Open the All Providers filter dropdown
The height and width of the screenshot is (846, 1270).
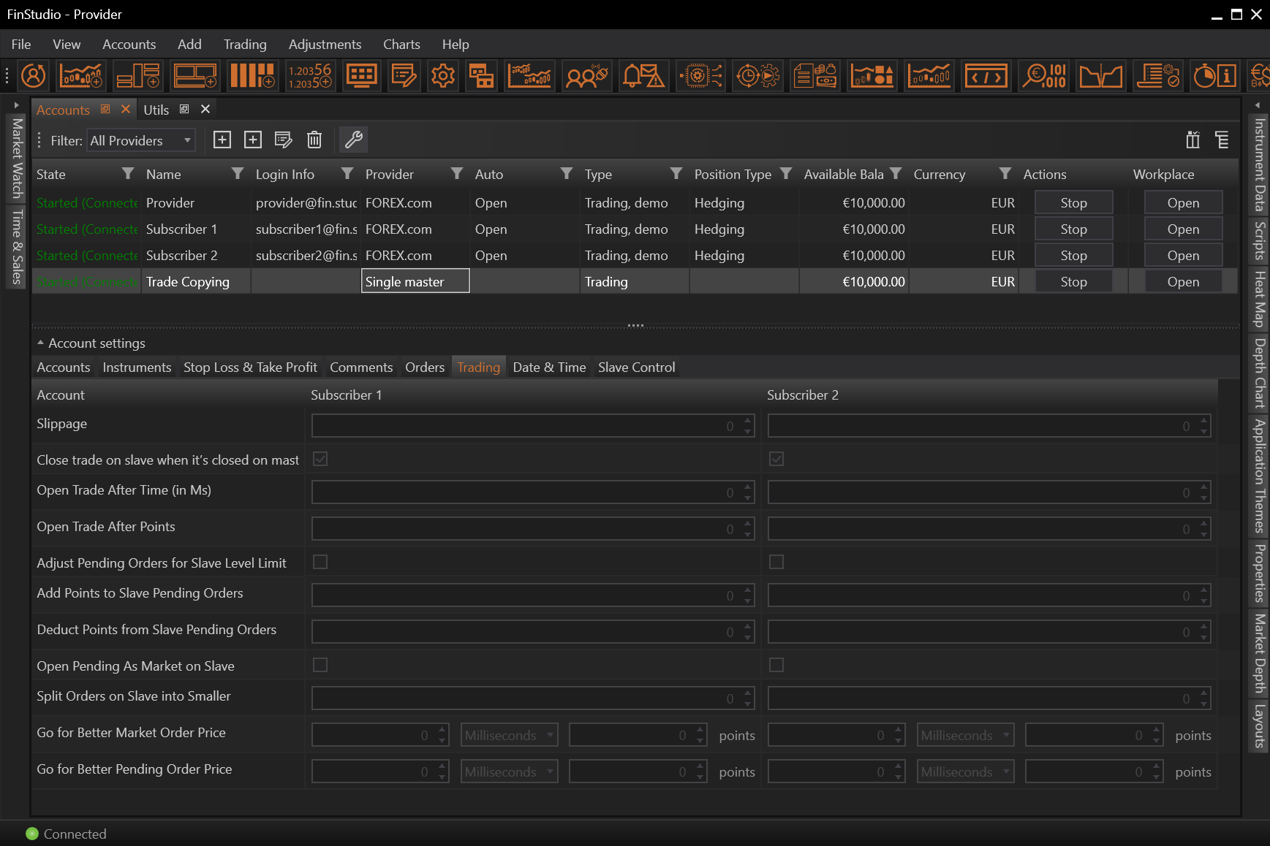coord(142,140)
